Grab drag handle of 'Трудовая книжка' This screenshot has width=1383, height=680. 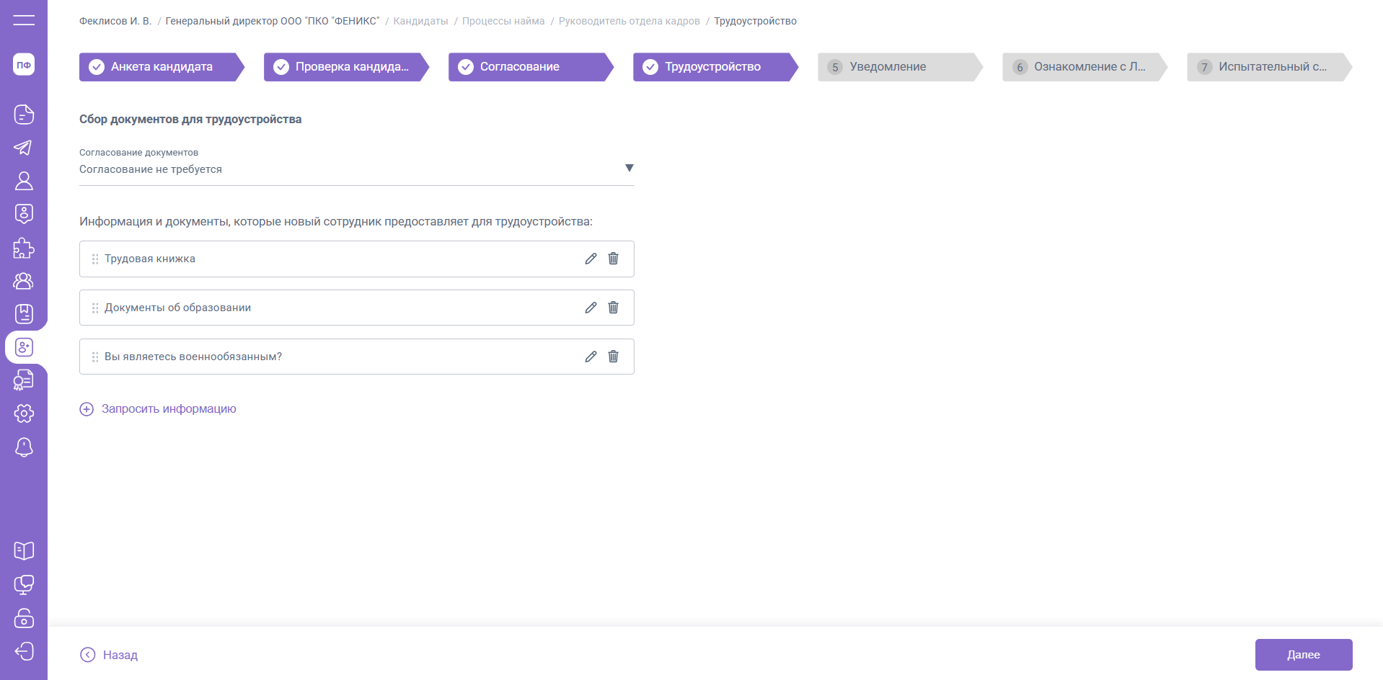pyautogui.click(x=95, y=259)
